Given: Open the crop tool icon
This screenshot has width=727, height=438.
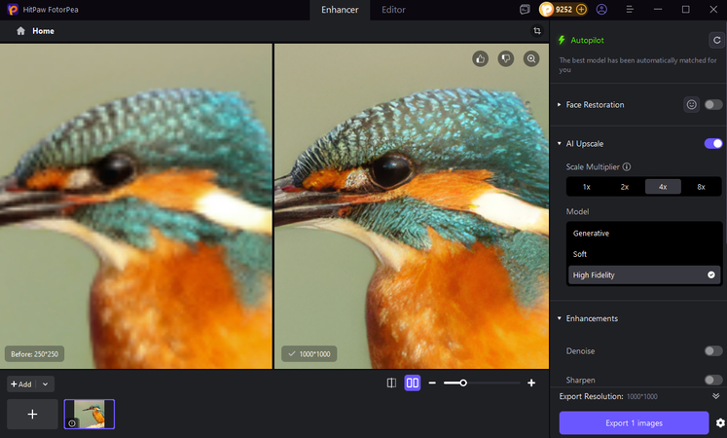Looking at the screenshot, I should click(x=537, y=30).
